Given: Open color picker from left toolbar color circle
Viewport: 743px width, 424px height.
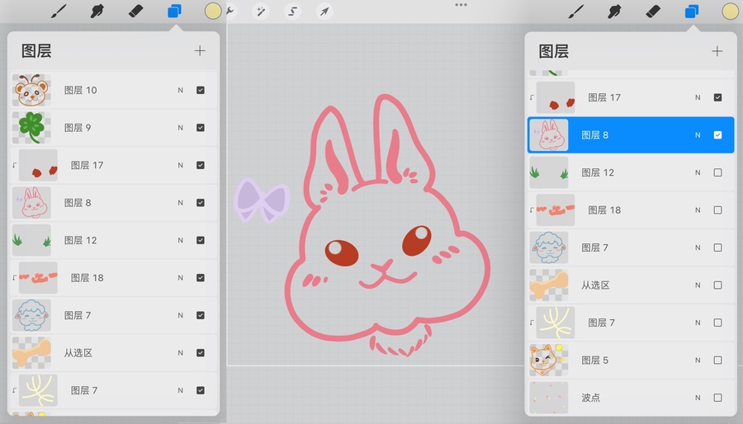Looking at the screenshot, I should [213, 11].
